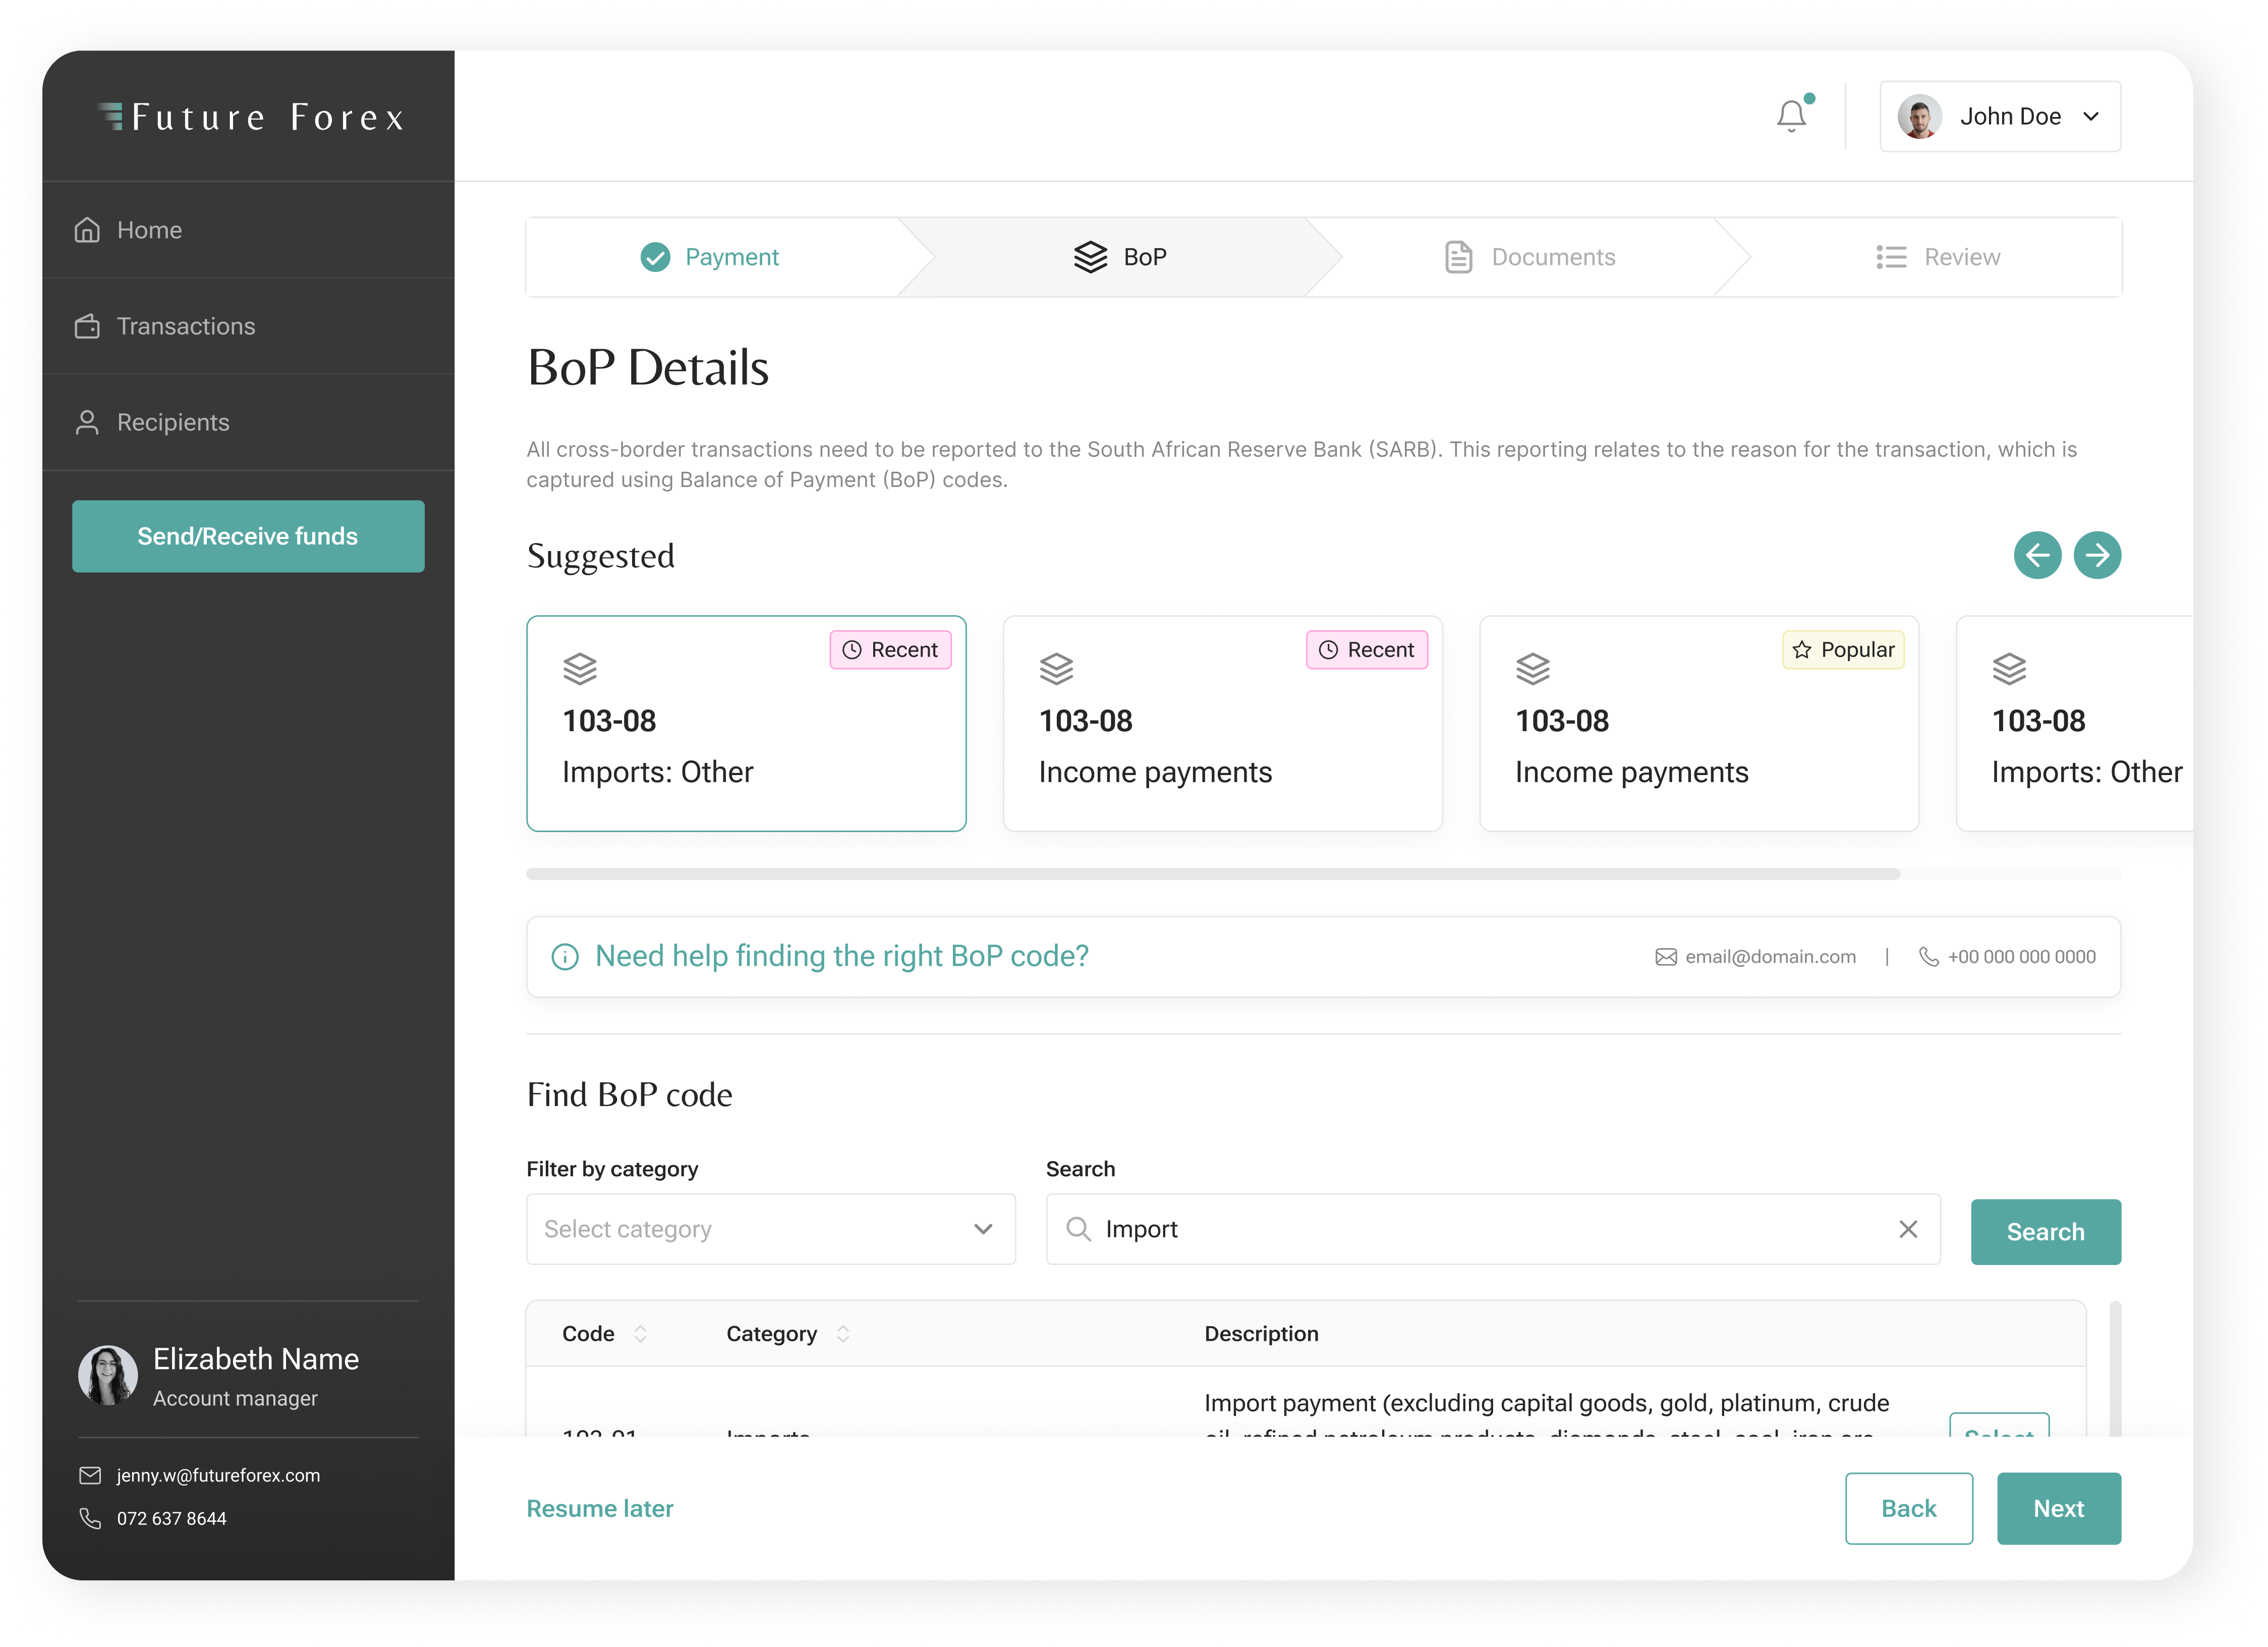The height and width of the screenshot is (1647, 2268).
Task: Click John Doe's avatar picture
Action: 1919,117
